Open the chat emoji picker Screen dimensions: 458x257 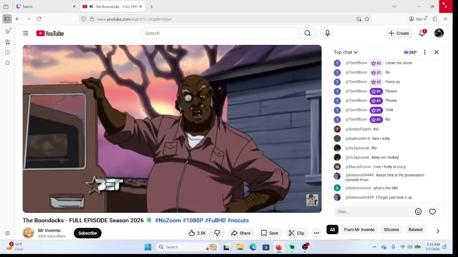pos(418,212)
